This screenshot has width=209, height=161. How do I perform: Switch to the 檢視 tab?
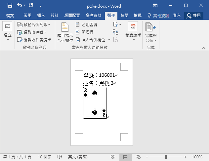click(x=138, y=16)
